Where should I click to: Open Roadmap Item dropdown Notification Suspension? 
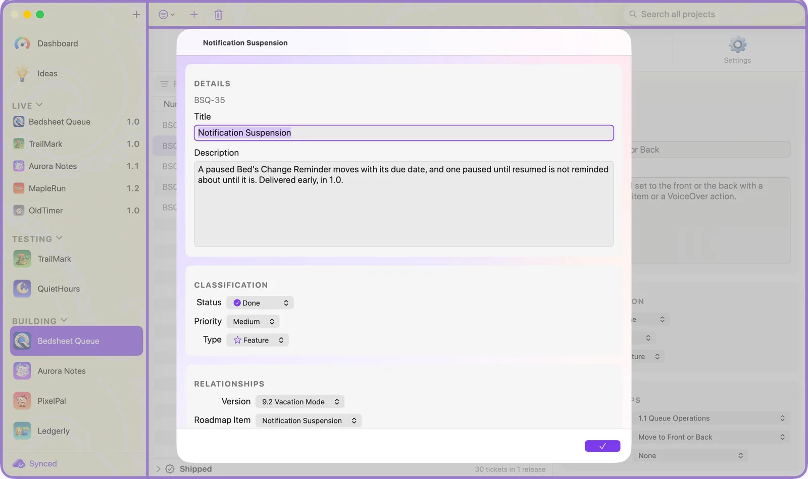309,420
